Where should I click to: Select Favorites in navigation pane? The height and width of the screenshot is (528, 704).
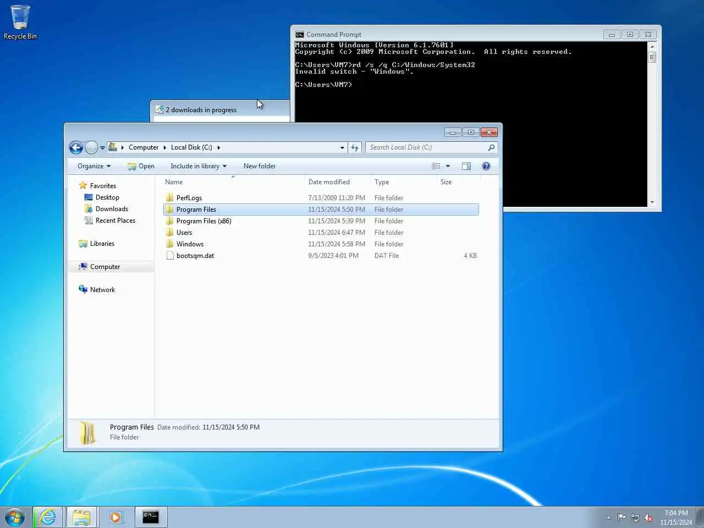pyautogui.click(x=103, y=186)
